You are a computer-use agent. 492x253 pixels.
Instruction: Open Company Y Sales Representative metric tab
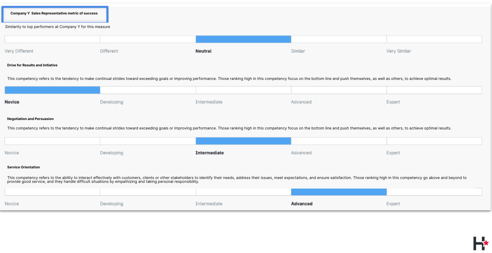54,14
